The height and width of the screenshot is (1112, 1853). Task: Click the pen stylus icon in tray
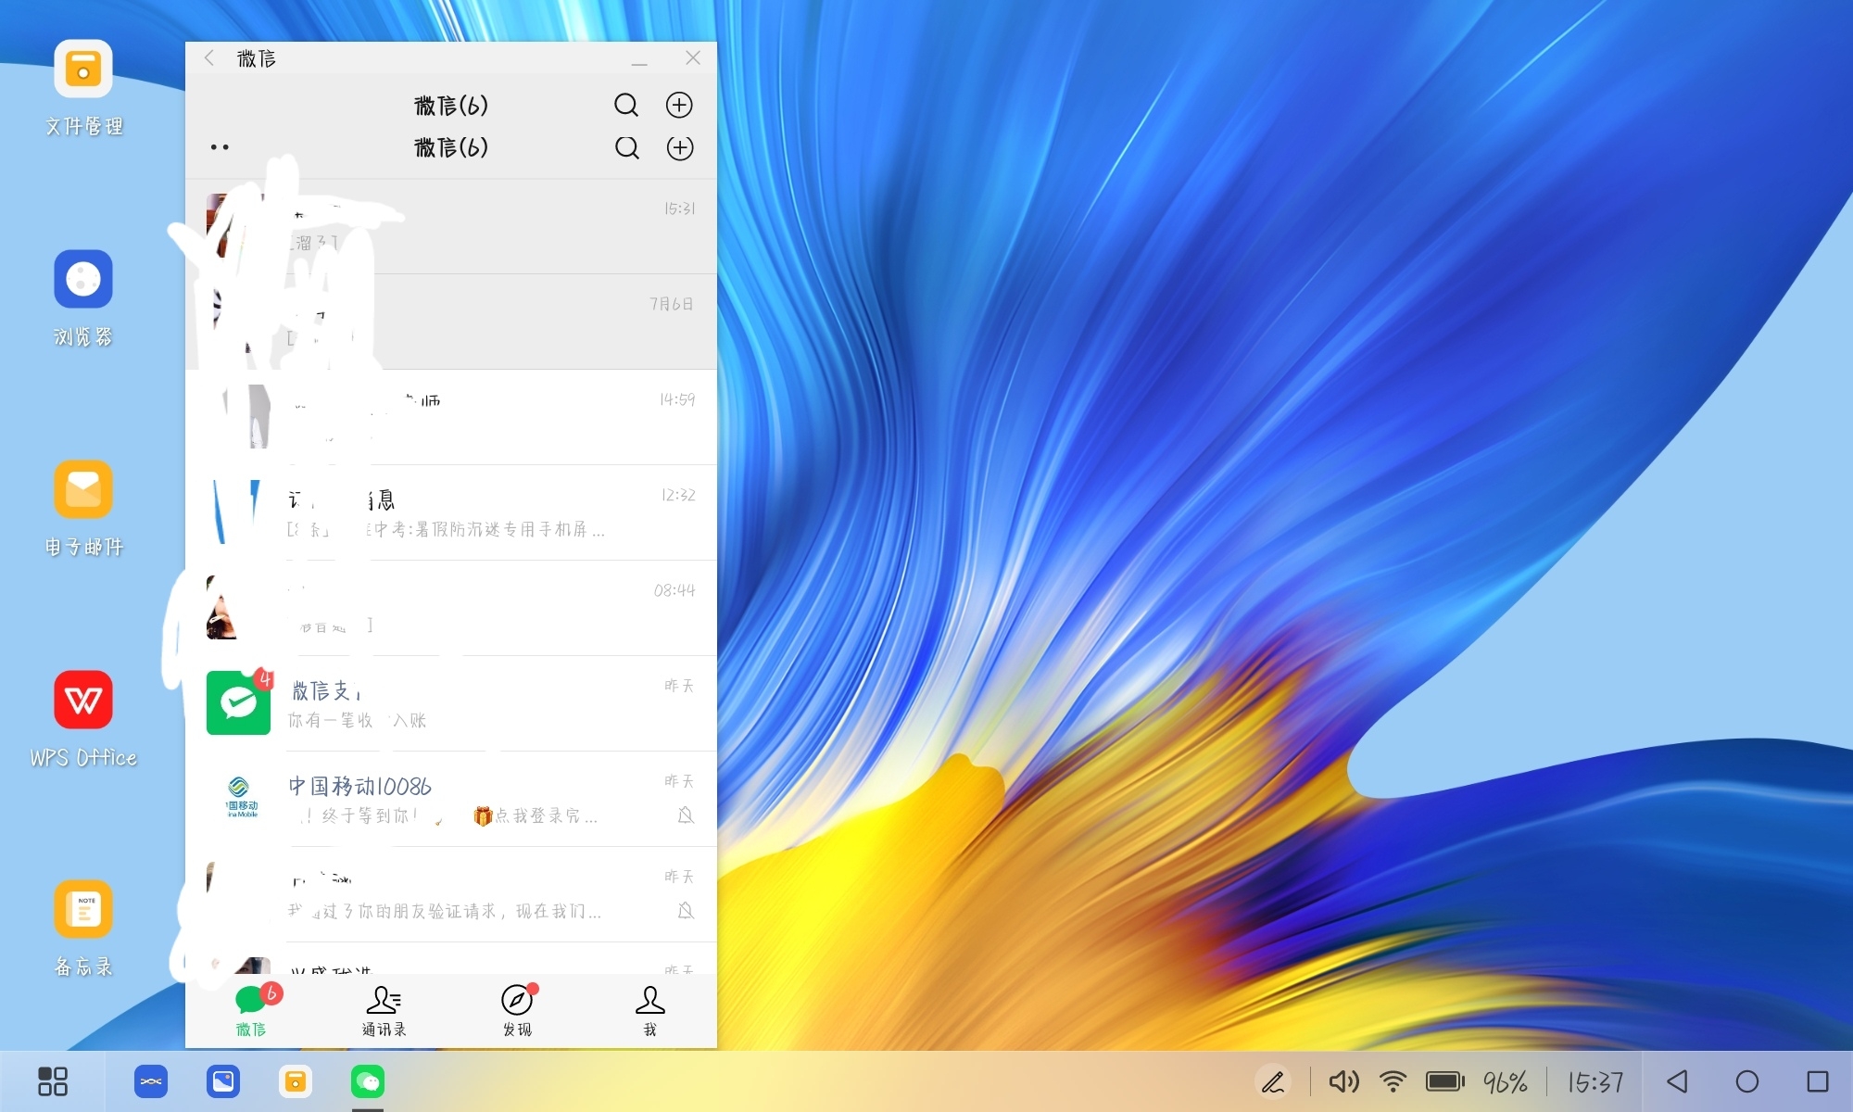1273,1081
